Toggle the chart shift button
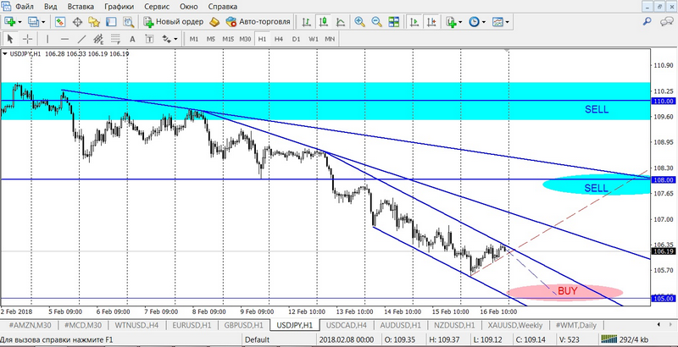 coord(431,21)
